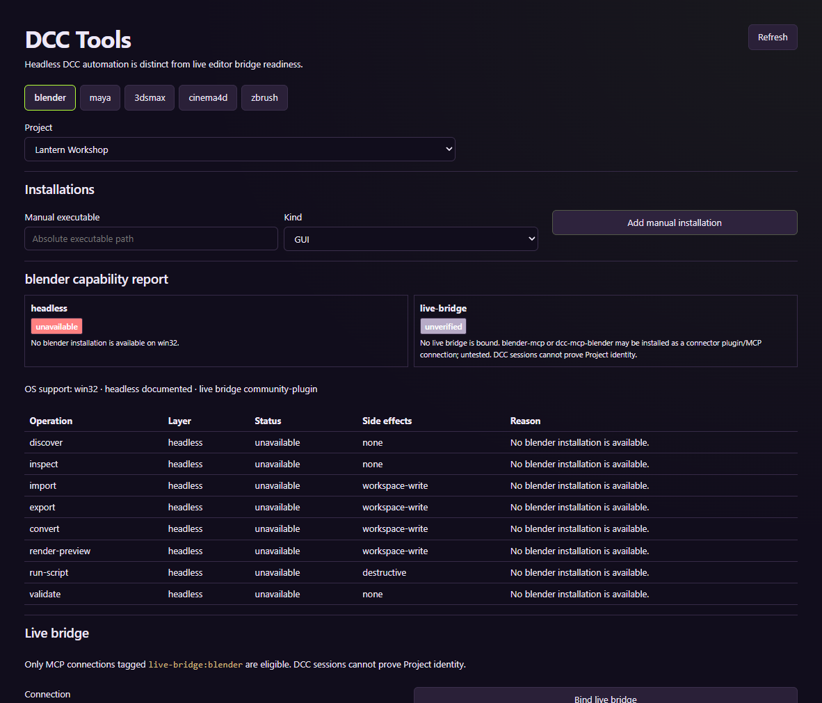Select the convert operation cell
The width and height of the screenshot is (822, 703).
45,529
